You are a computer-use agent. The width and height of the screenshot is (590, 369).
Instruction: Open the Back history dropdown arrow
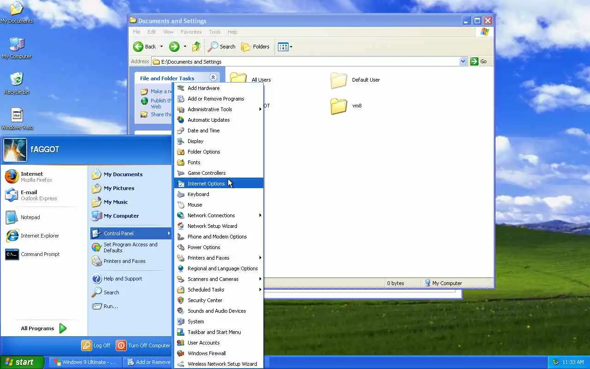pyautogui.click(x=161, y=47)
